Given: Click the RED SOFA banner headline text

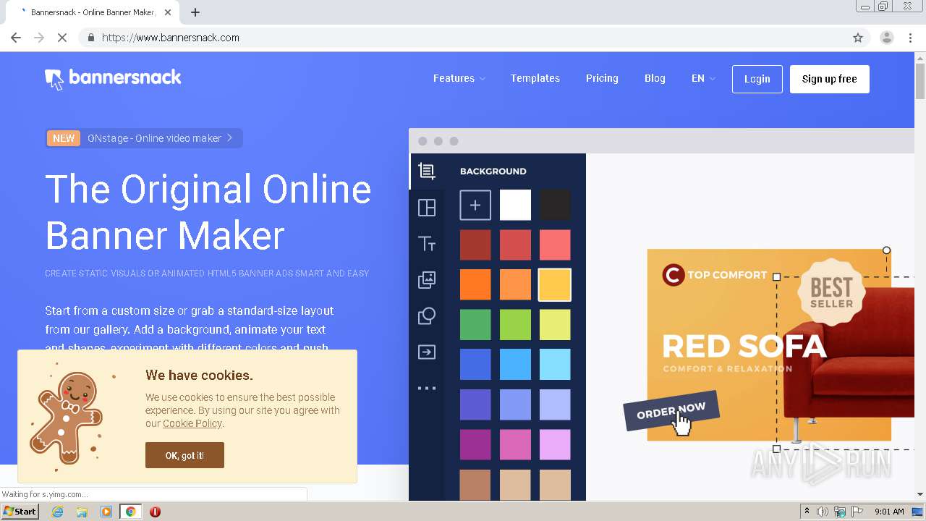Looking at the screenshot, I should (x=744, y=347).
